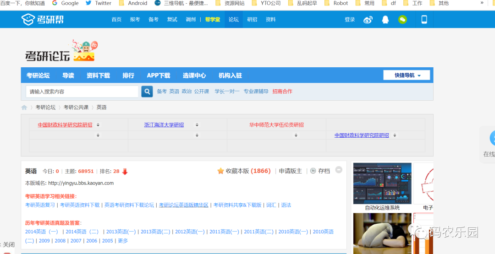Open 资料下载 in forum menu bar
Viewport: 495px width, 254px height.
pyautogui.click(x=98, y=76)
